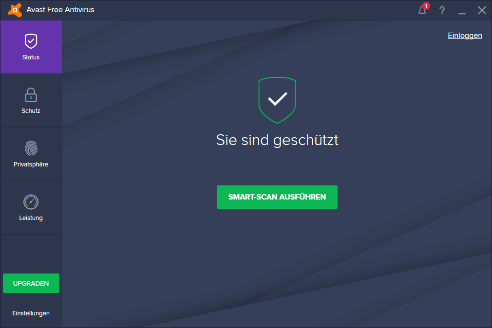
Task: Click the orange Avast logo
Action: click(15, 10)
